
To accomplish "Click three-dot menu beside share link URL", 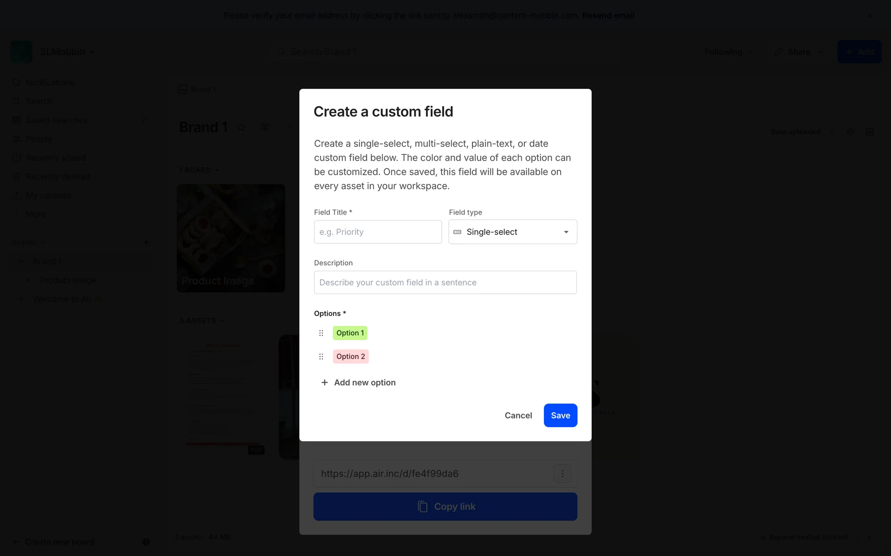I will [x=562, y=474].
